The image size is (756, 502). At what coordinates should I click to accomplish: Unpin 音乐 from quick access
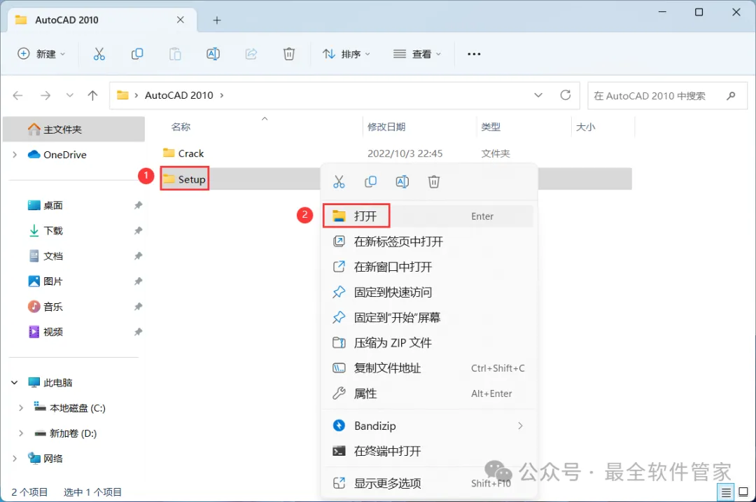[x=139, y=307]
